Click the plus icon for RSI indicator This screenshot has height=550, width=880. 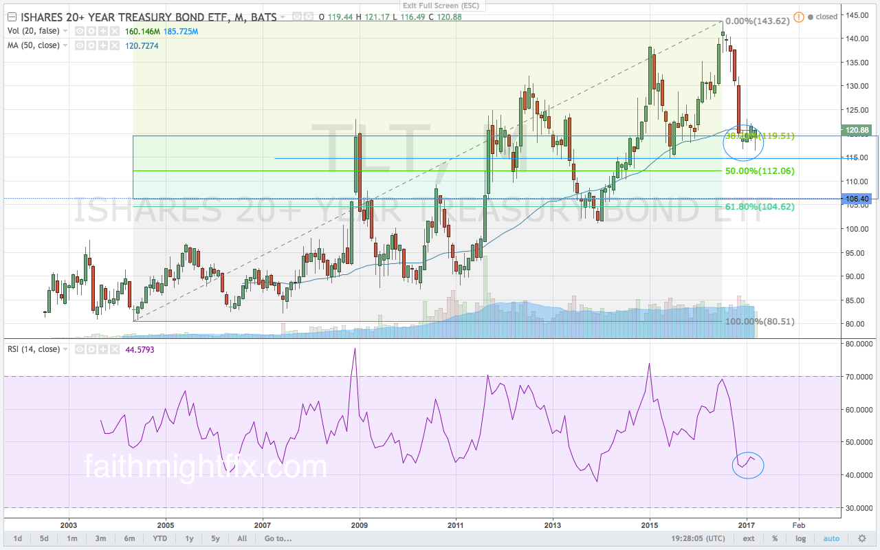[x=103, y=349]
